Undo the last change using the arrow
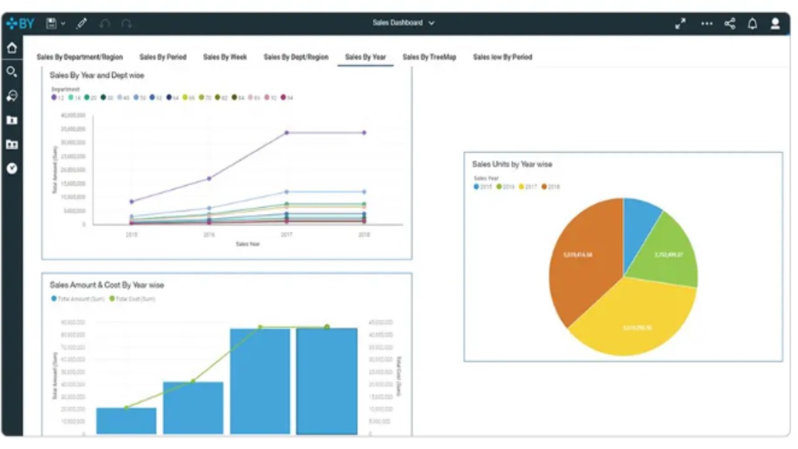This screenshot has width=798, height=449. [x=105, y=24]
